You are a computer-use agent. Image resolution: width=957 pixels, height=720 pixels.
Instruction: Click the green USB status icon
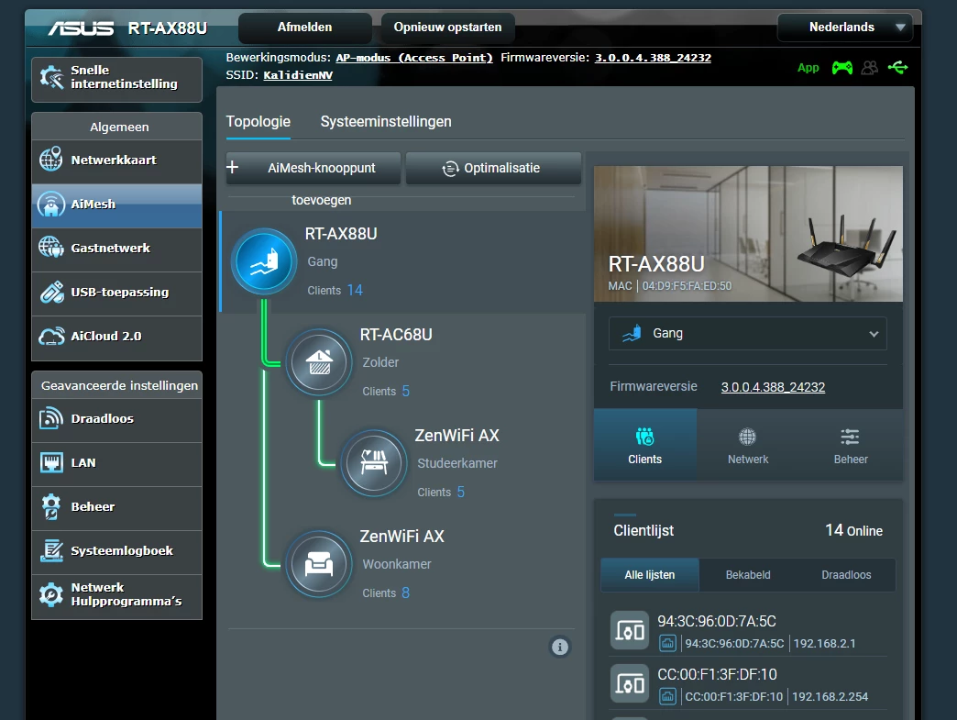(897, 67)
